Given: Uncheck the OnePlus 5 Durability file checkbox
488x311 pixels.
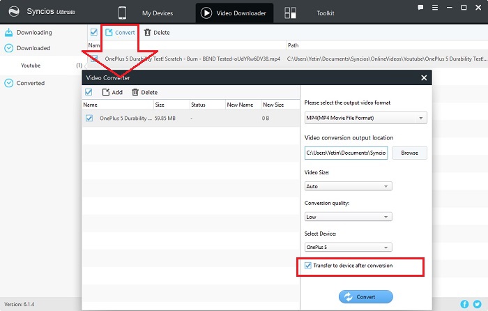Looking at the screenshot, I should [x=89, y=118].
